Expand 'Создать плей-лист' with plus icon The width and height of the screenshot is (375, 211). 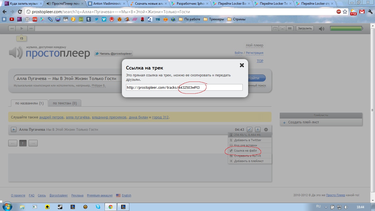click(284, 122)
